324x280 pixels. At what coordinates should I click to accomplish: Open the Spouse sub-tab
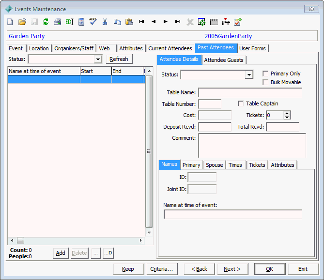click(x=215, y=165)
